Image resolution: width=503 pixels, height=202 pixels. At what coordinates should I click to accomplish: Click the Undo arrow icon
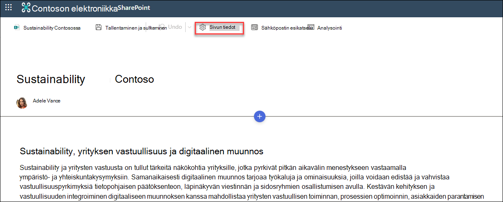[x=163, y=27]
